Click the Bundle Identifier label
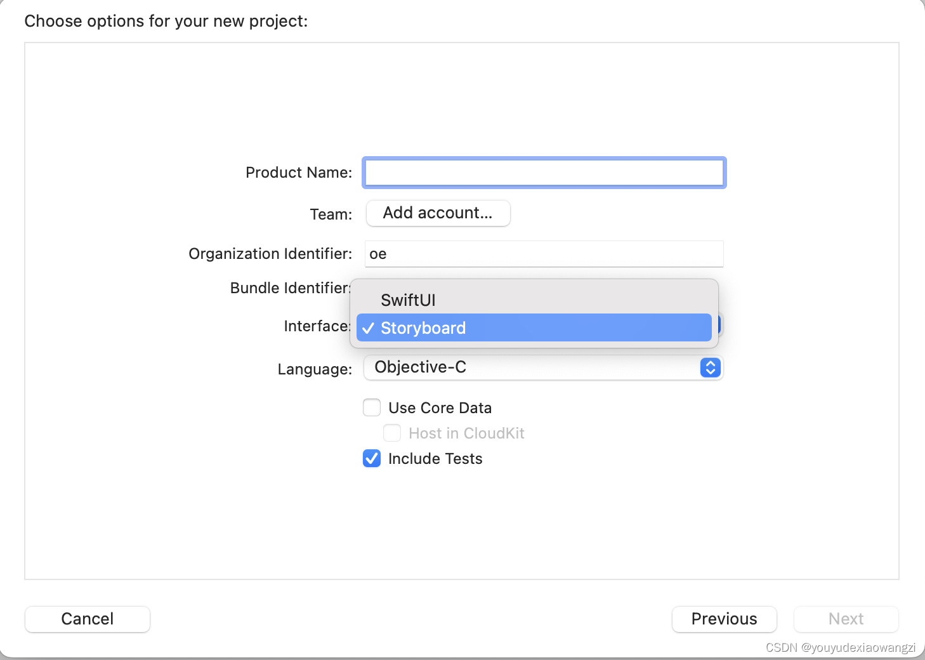The height and width of the screenshot is (660, 925). tap(289, 288)
